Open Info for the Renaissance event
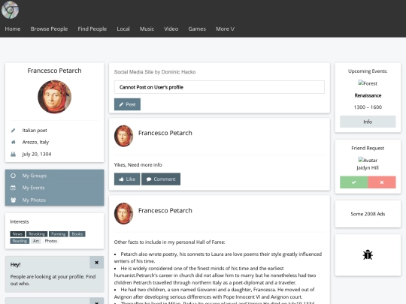This screenshot has height=304, width=406. [368, 122]
